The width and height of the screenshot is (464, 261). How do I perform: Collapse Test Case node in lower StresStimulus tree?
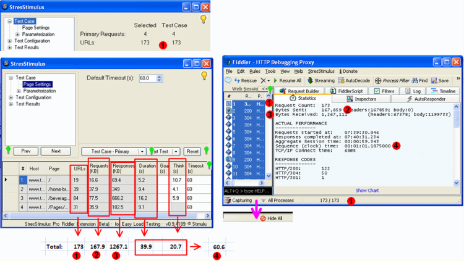pyautogui.click(x=11, y=78)
